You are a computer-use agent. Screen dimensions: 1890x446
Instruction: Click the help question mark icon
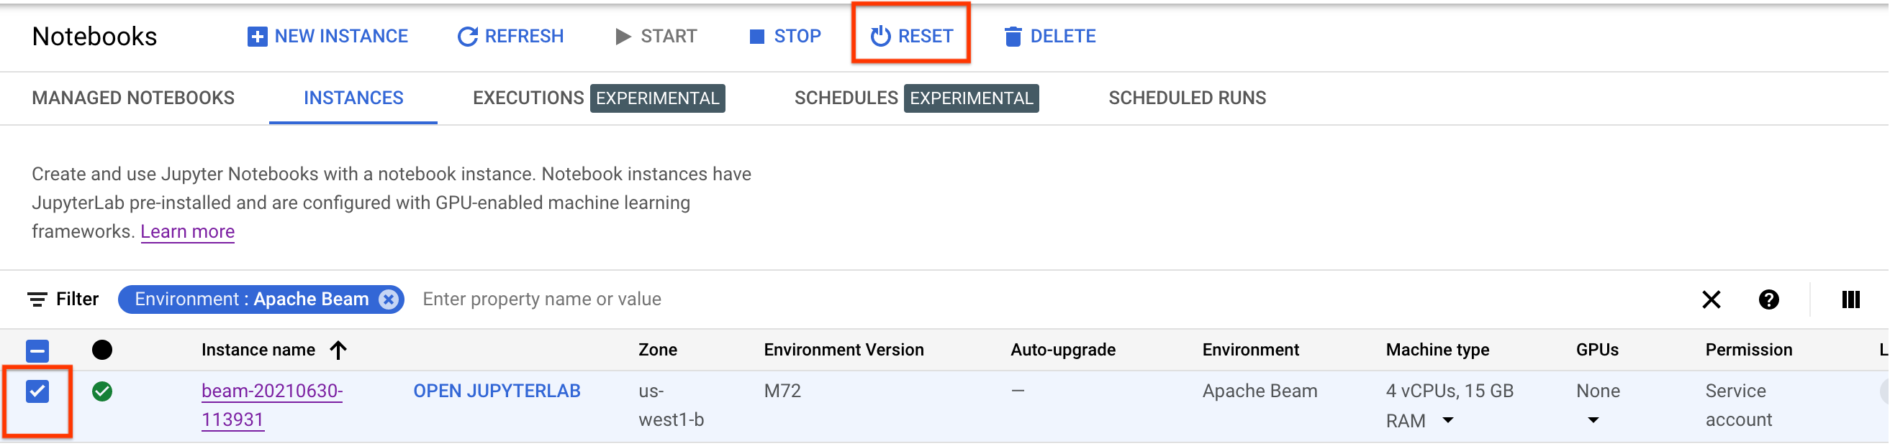[1768, 299]
